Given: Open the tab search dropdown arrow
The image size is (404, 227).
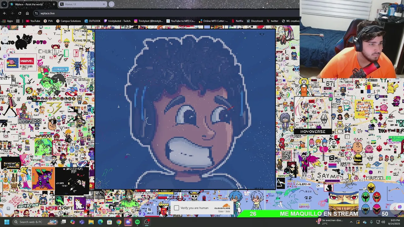Looking at the screenshot, I should tap(4, 4).
